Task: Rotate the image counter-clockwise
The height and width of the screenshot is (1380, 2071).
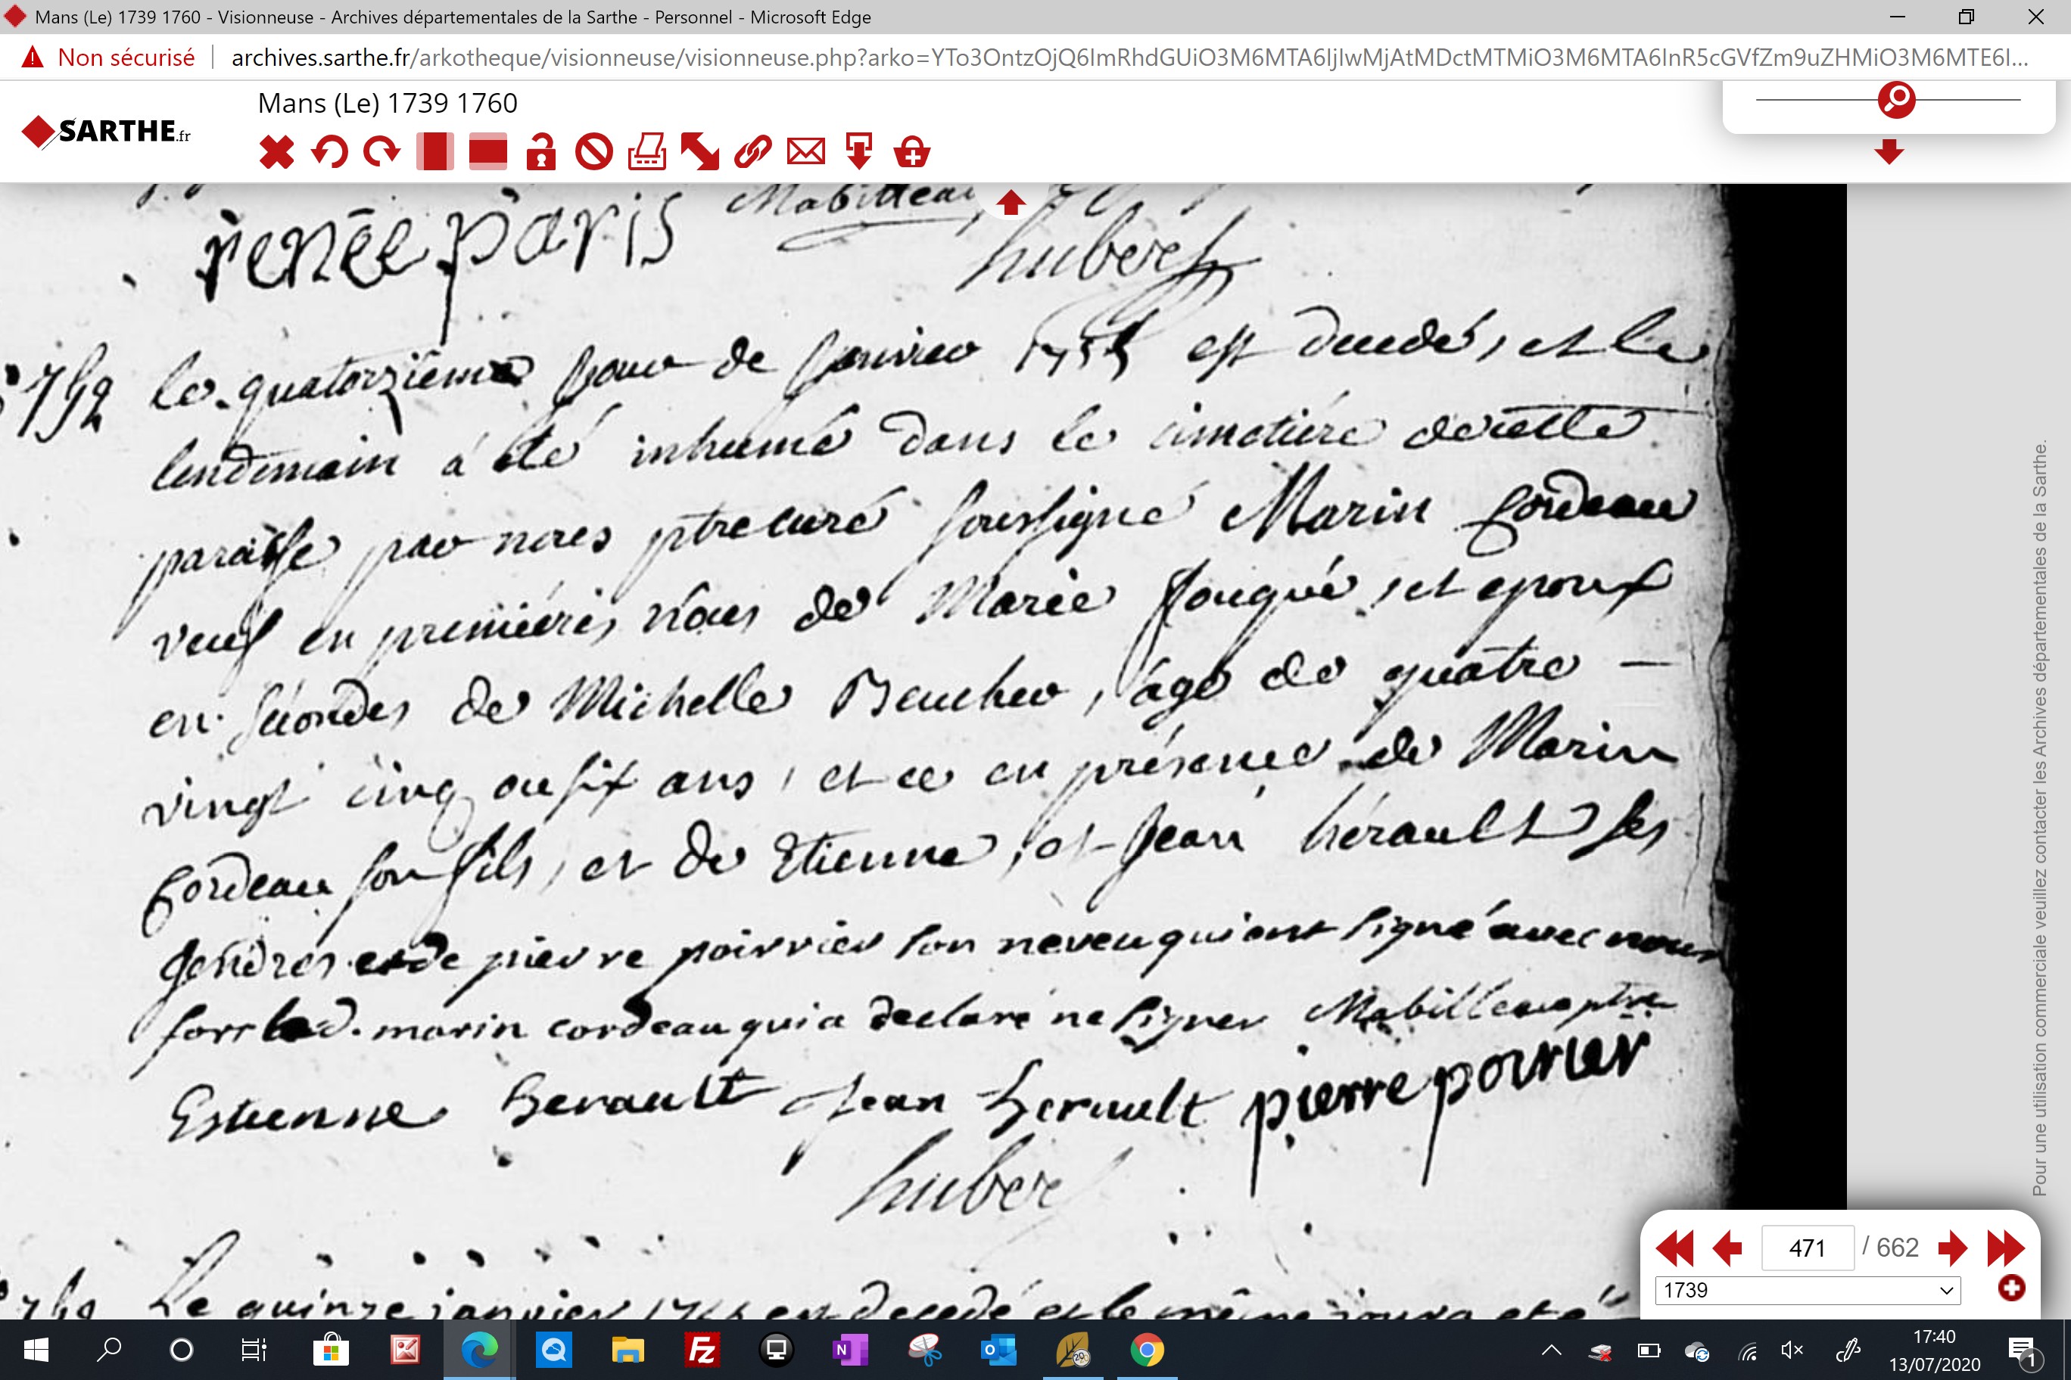Action: [329, 152]
